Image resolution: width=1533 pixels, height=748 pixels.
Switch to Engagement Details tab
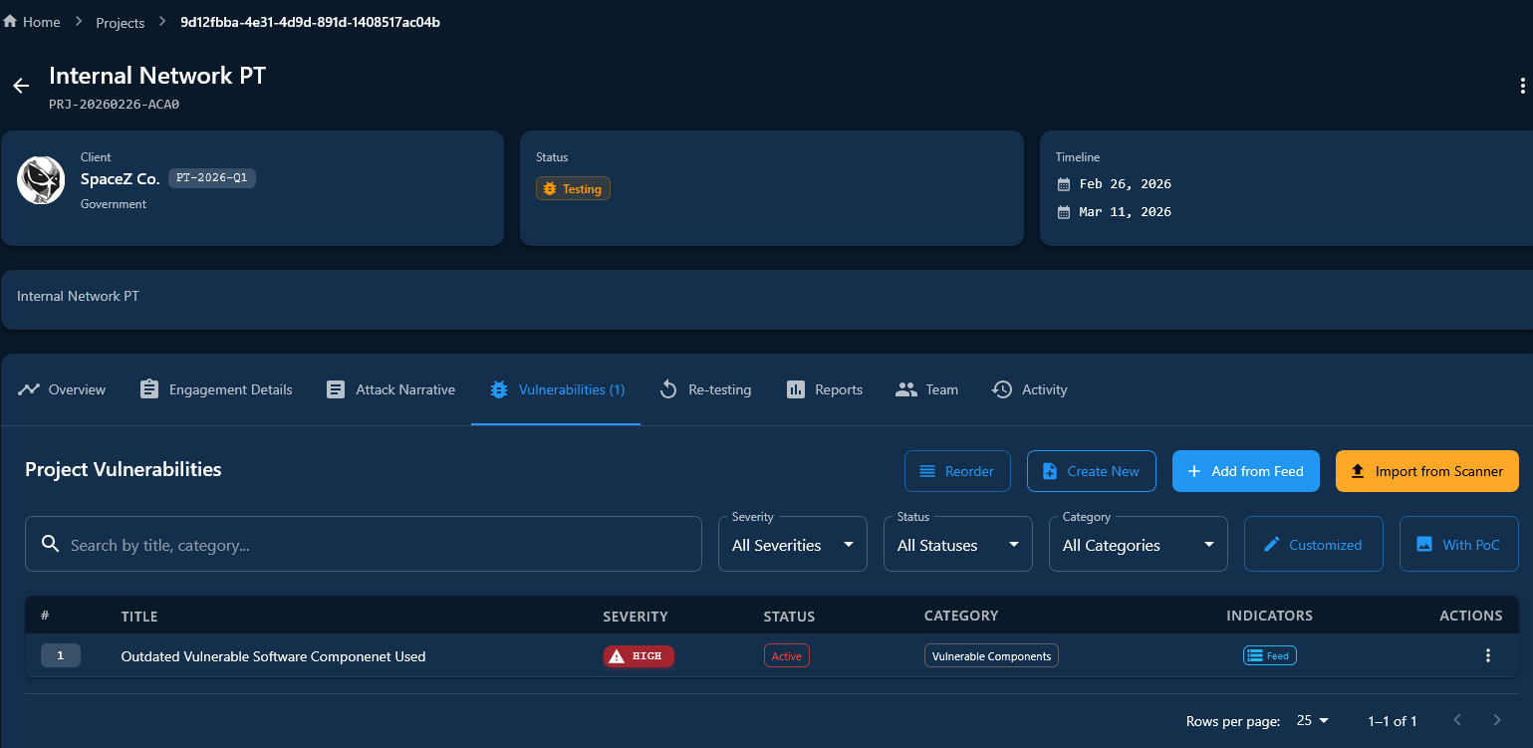216,389
